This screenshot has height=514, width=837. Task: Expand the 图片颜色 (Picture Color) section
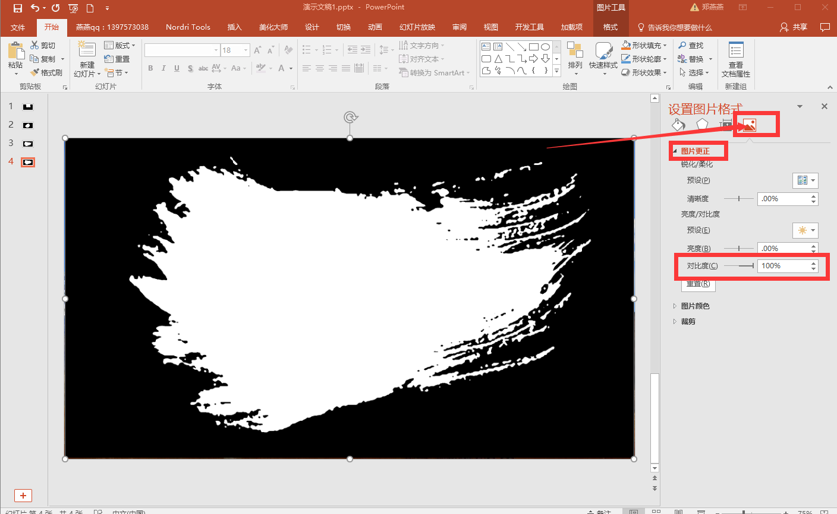point(694,306)
